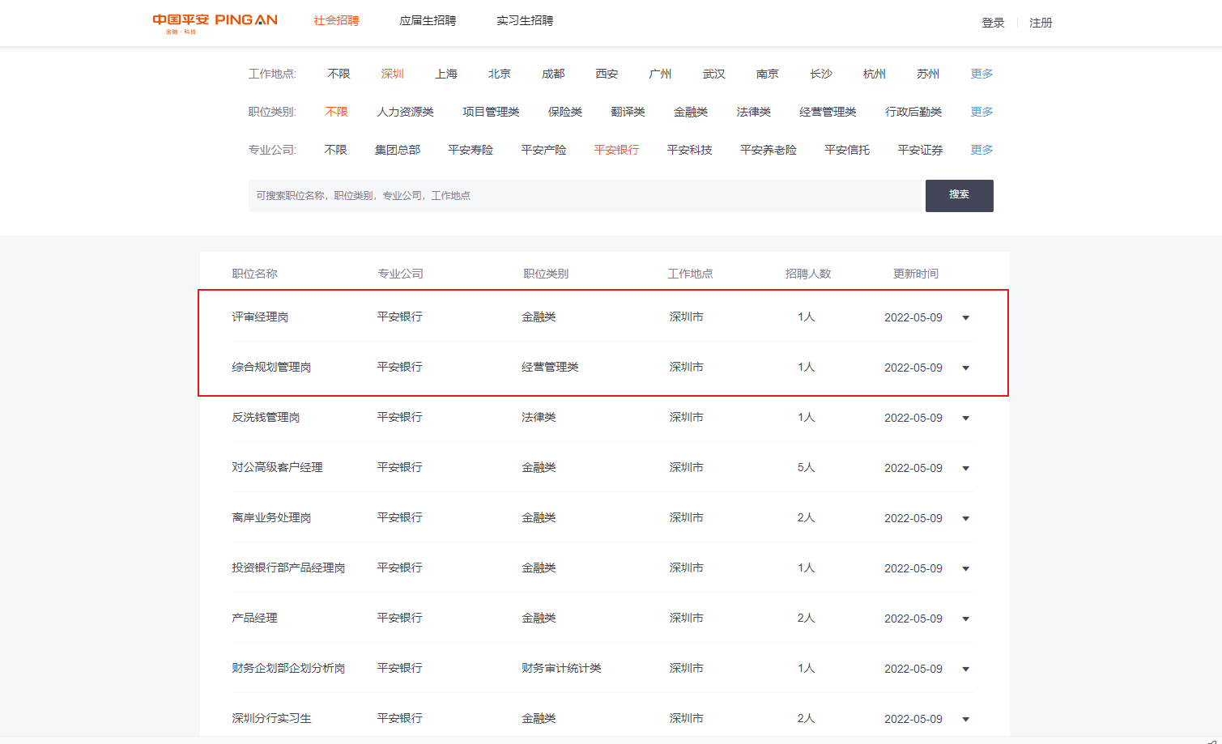This screenshot has width=1222, height=744.
Task: Open the 社会招聘 tab
Action: click(x=336, y=21)
